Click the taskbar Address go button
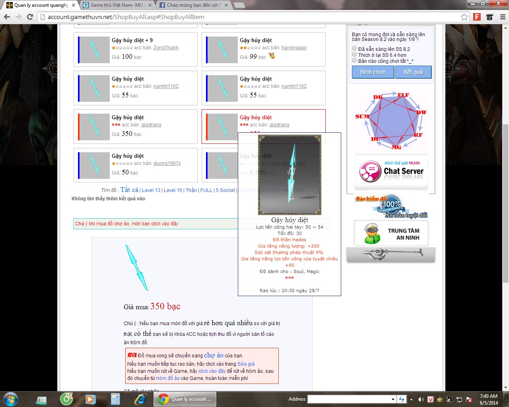The height and width of the screenshot is (407, 509). coord(402,399)
